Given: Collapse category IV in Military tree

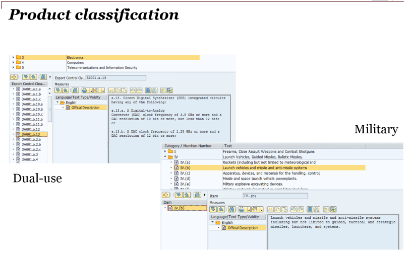Looking at the screenshot, I should click(x=165, y=157).
